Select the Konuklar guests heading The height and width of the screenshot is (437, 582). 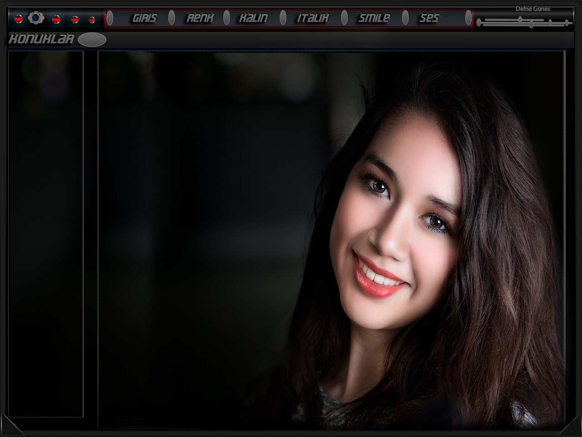(x=41, y=40)
